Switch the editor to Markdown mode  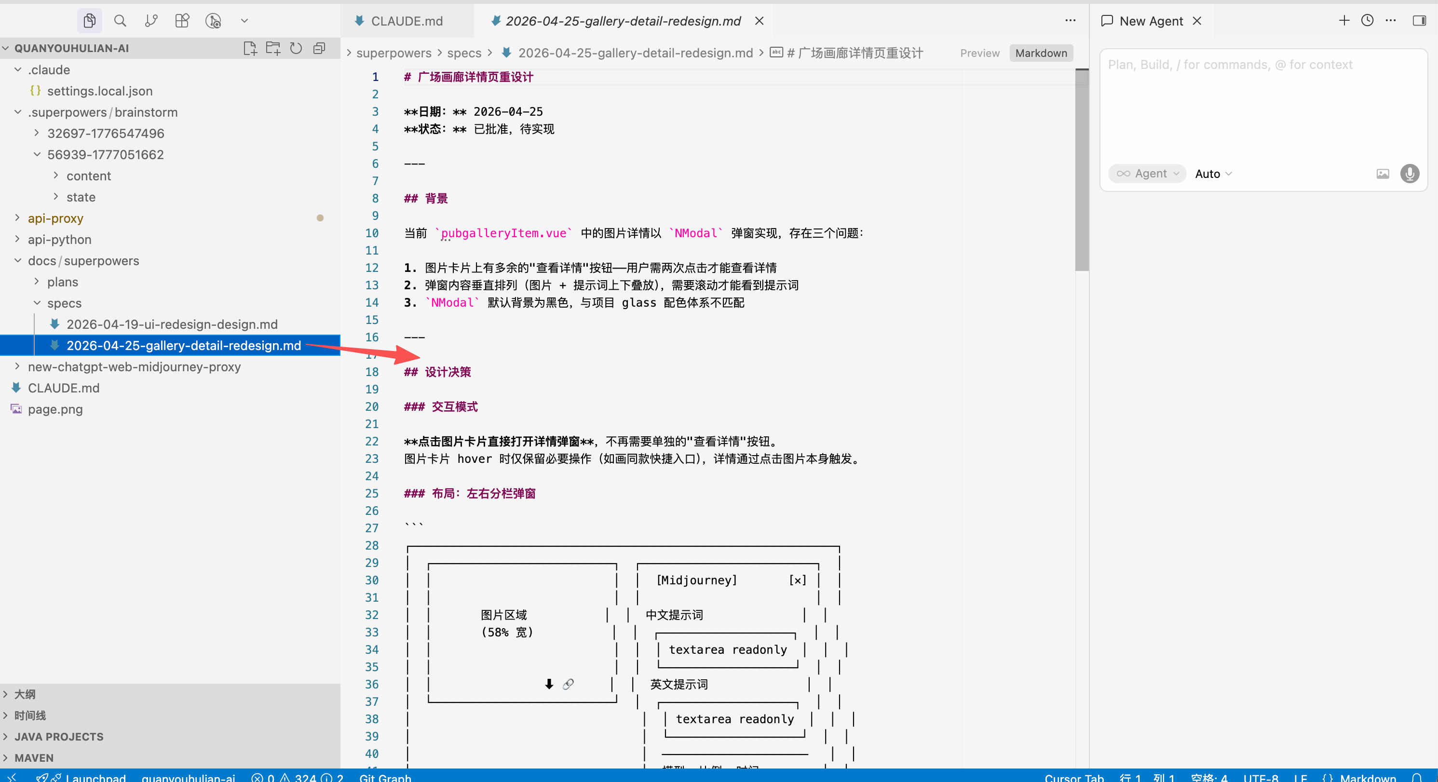click(1041, 53)
